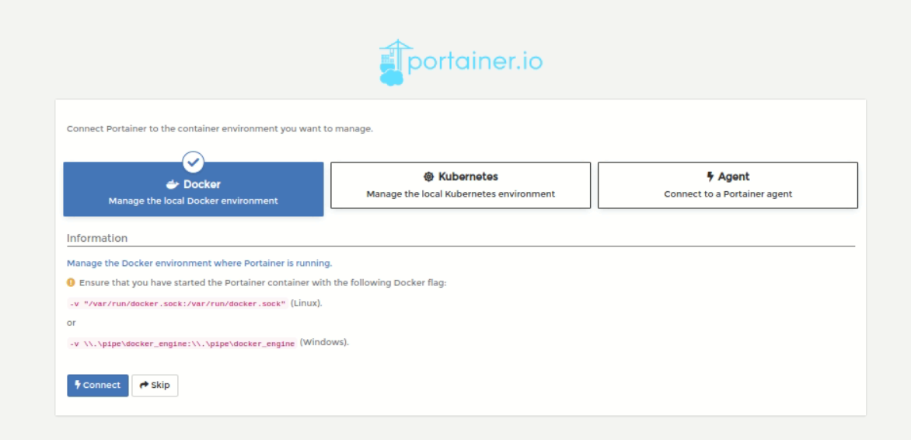911x440 pixels.
Task: Click the Windows docker_engine pipe code snippet
Action: (x=182, y=343)
